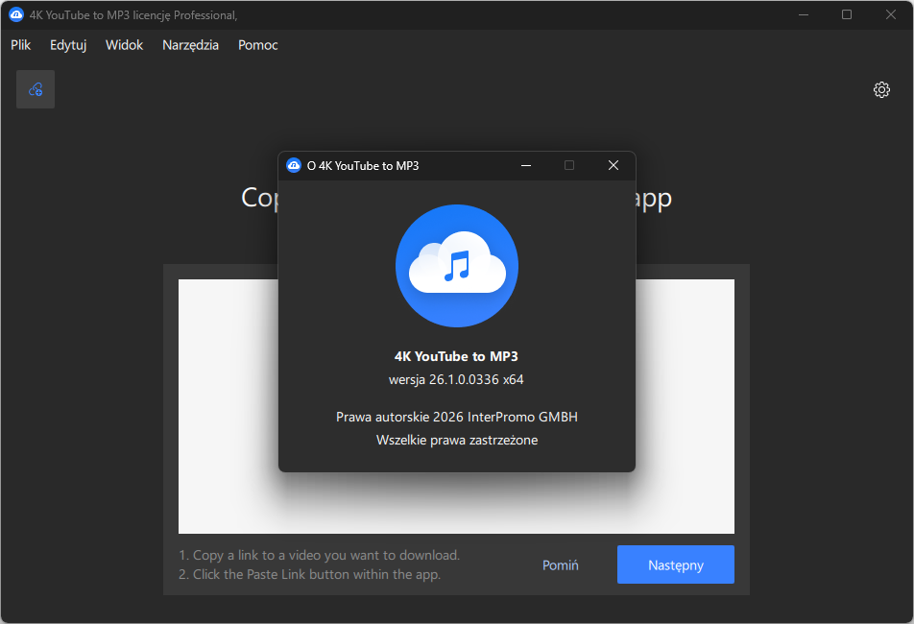Click the disabled maximize button of the About dialog
The image size is (914, 624).
point(569,165)
